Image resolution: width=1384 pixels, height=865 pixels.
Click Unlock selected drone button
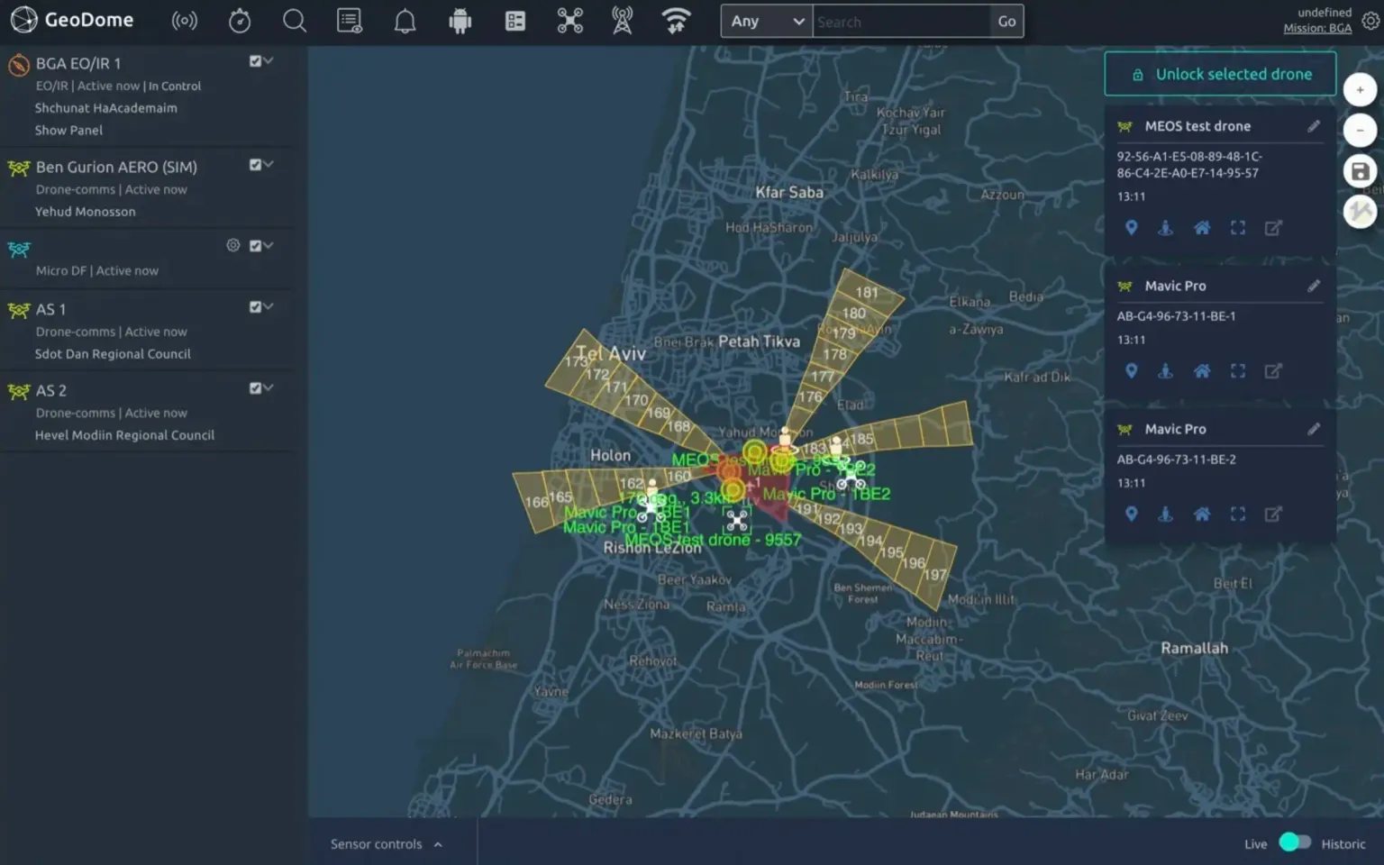1220,74
